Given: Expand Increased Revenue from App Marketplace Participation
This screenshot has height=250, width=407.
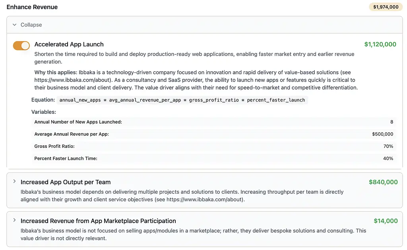Looking at the screenshot, I should tap(15, 220).
